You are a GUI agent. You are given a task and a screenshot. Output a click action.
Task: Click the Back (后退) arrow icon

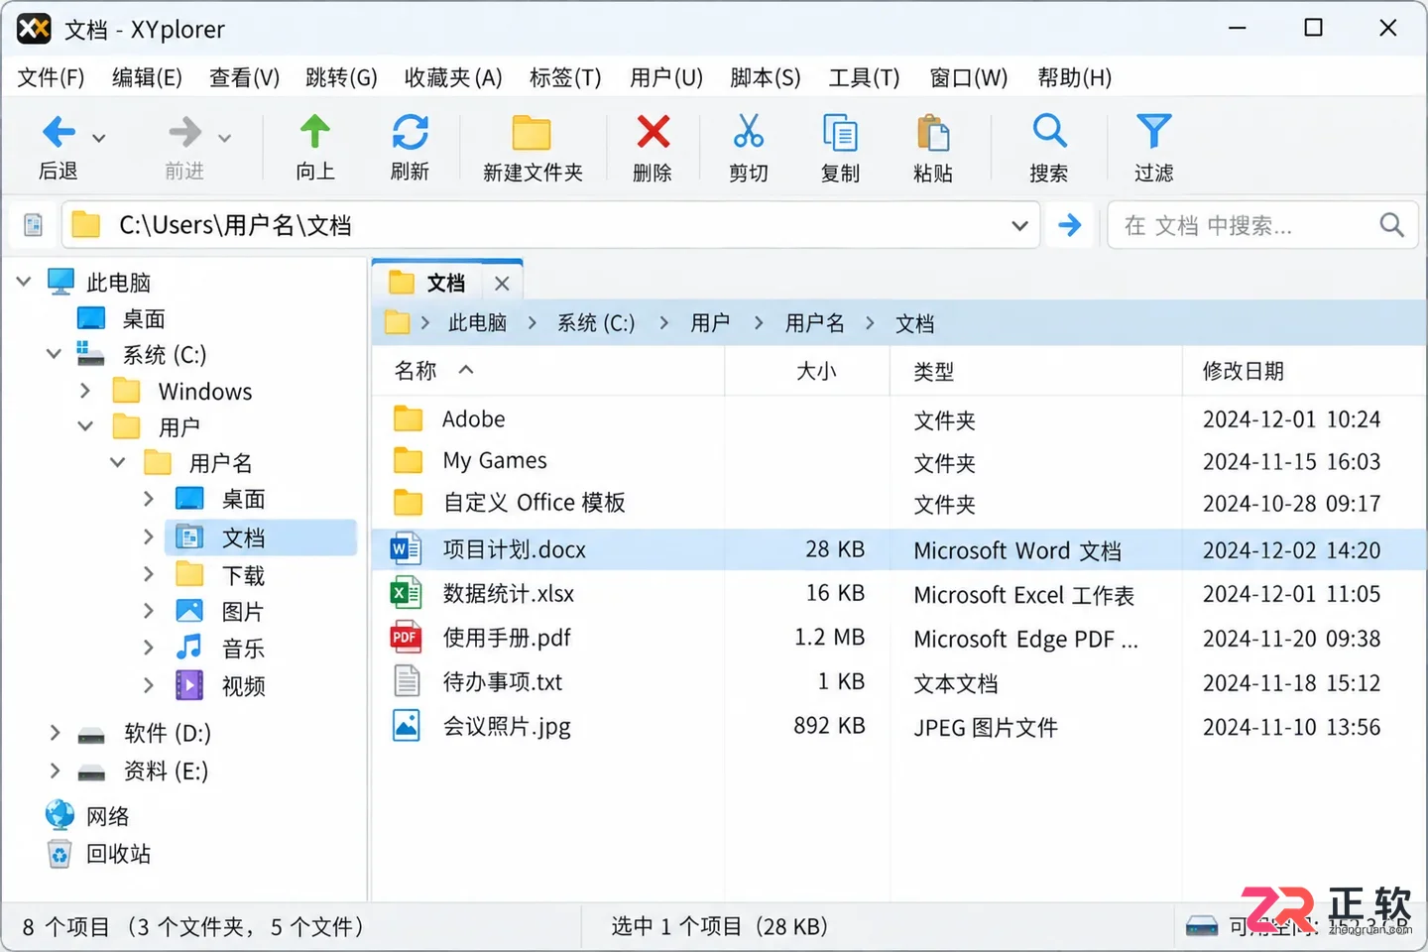pos(59,132)
